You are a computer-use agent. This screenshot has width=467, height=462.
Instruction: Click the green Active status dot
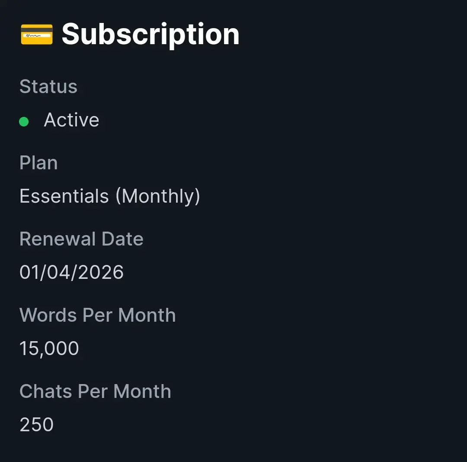coord(24,121)
